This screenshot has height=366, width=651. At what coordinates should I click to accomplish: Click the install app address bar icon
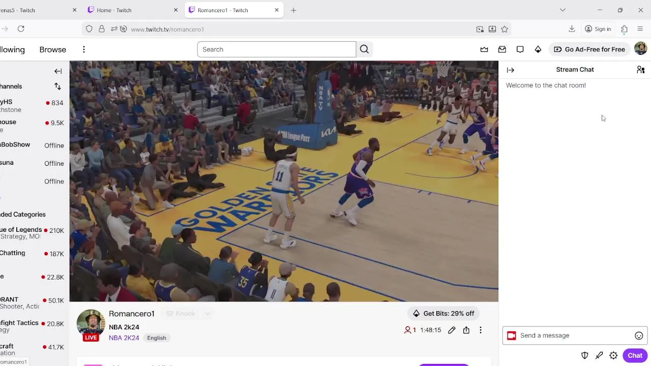click(x=492, y=29)
